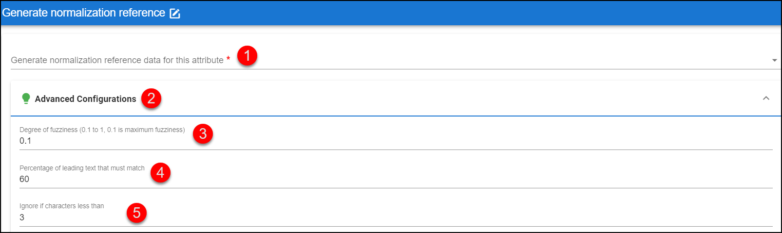
Task: Click the Advanced Configurations header text
Action: coord(86,99)
